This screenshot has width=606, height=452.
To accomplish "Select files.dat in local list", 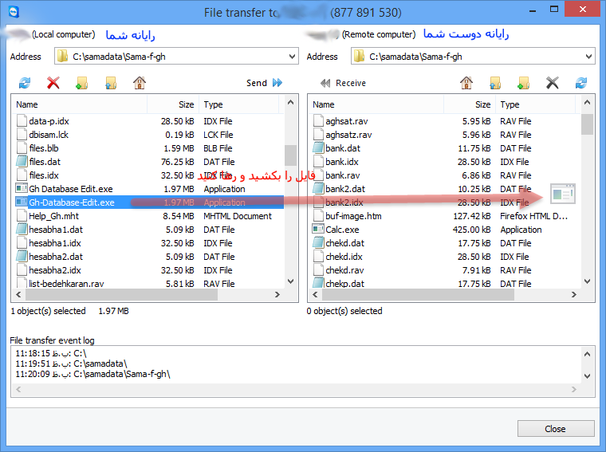I will pyautogui.click(x=149, y=162).
